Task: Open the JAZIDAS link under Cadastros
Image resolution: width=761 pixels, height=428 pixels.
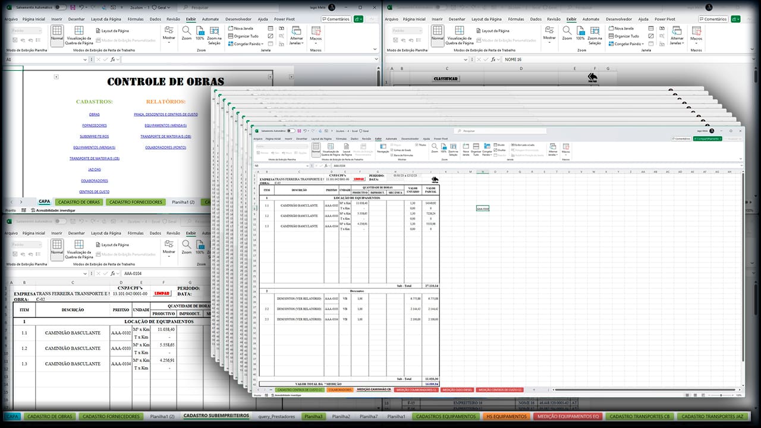Action: pyautogui.click(x=95, y=169)
